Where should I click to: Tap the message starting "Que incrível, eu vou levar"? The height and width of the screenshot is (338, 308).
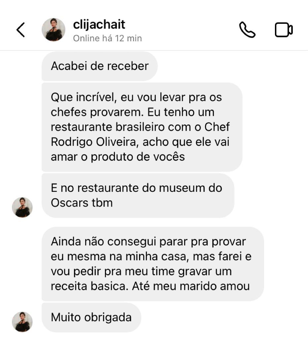[142, 127]
